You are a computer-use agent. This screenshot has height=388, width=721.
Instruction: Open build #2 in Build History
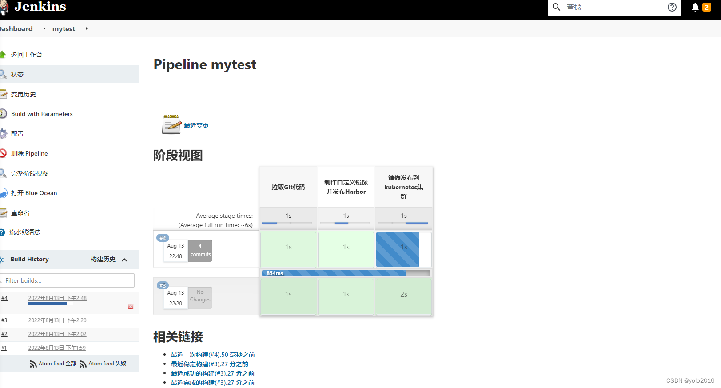click(4, 334)
